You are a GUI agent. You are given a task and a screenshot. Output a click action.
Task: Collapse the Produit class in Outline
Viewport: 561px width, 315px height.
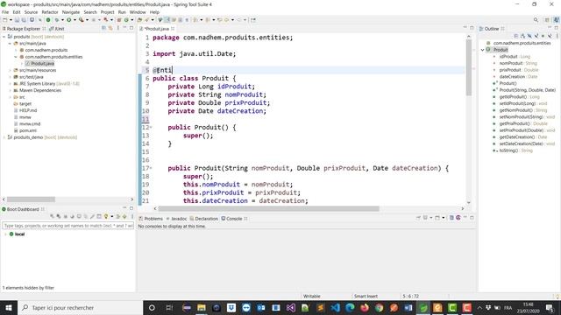483,50
